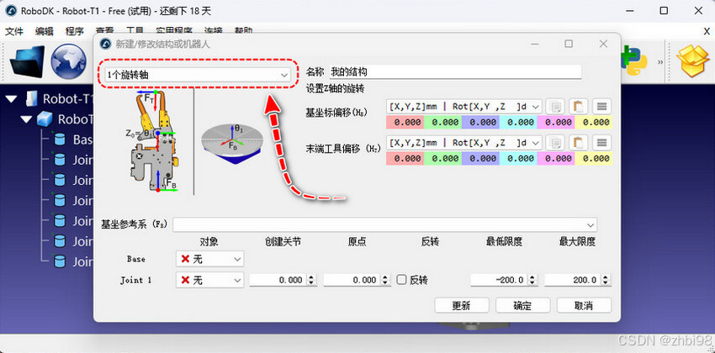Confirm with the 确定 button

(522, 306)
